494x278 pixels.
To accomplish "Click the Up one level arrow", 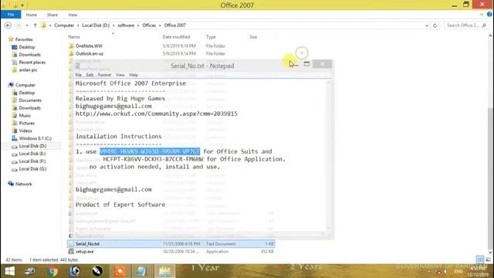I will (x=35, y=25).
